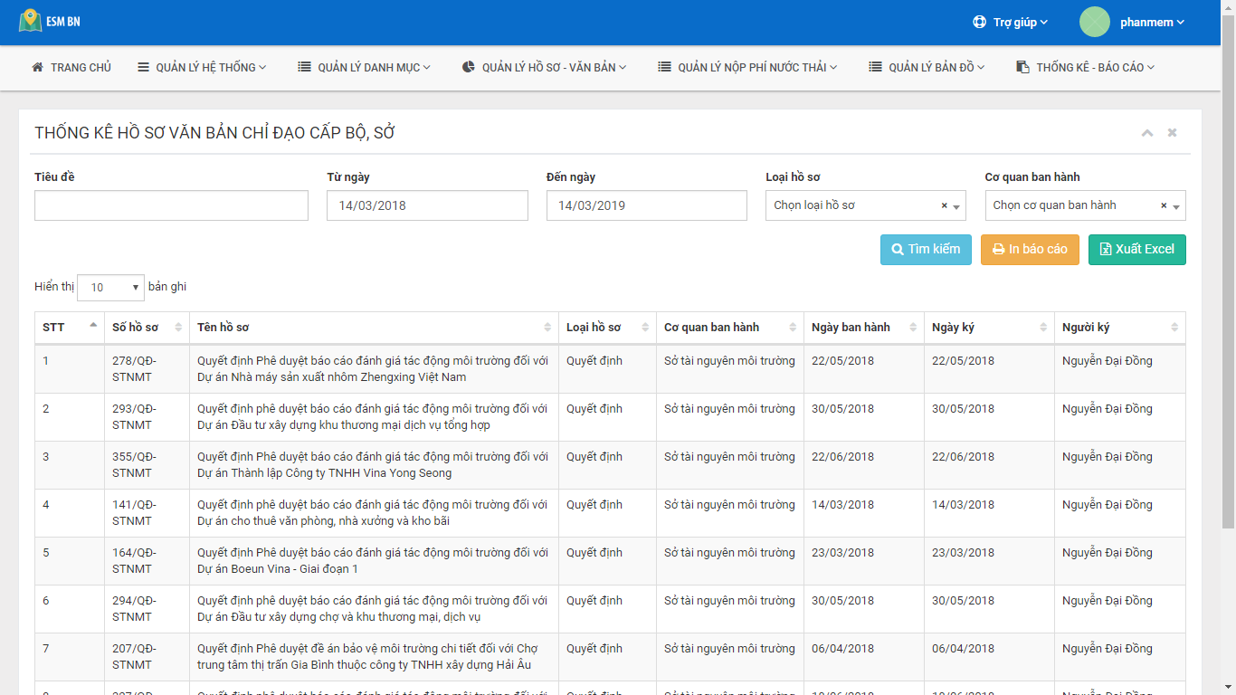This screenshot has height=695, width=1236.
Task: Click the In báo cáo print button
Action: tap(1030, 250)
